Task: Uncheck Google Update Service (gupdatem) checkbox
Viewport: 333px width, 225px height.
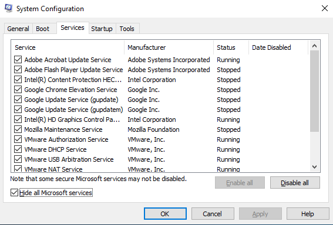Action: [x=18, y=110]
